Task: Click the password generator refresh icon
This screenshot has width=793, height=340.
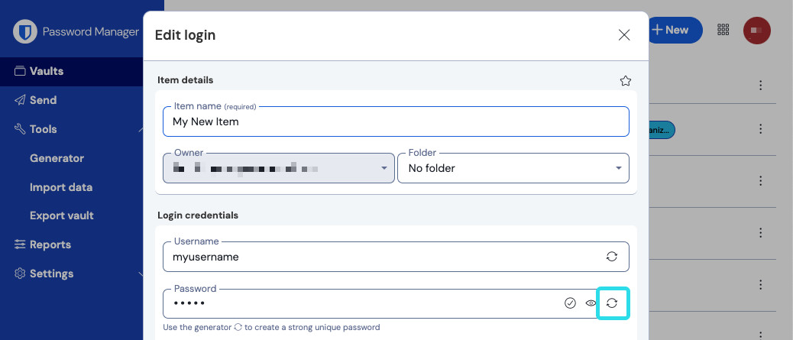Action: click(x=612, y=303)
